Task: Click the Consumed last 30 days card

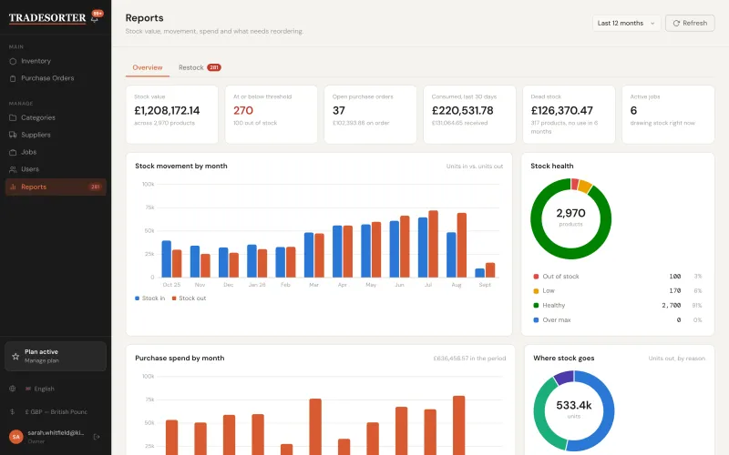Action: click(x=469, y=115)
